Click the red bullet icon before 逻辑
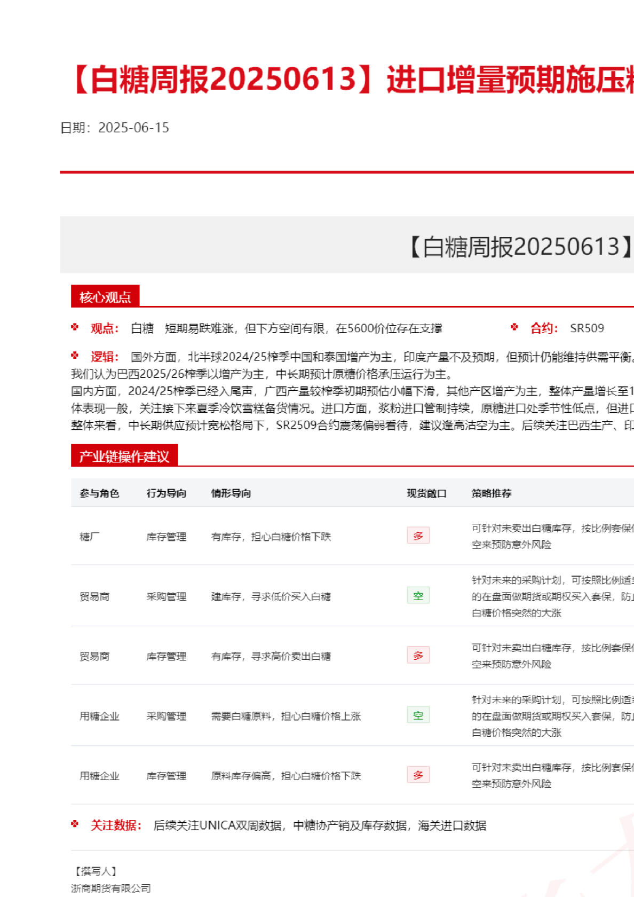The height and width of the screenshot is (897, 634). 75,356
